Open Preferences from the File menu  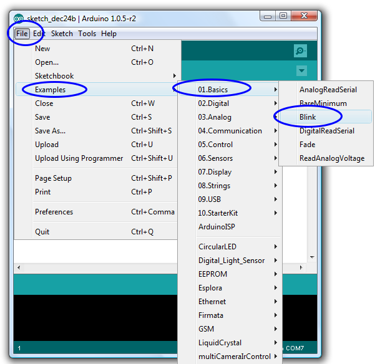pos(97,212)
